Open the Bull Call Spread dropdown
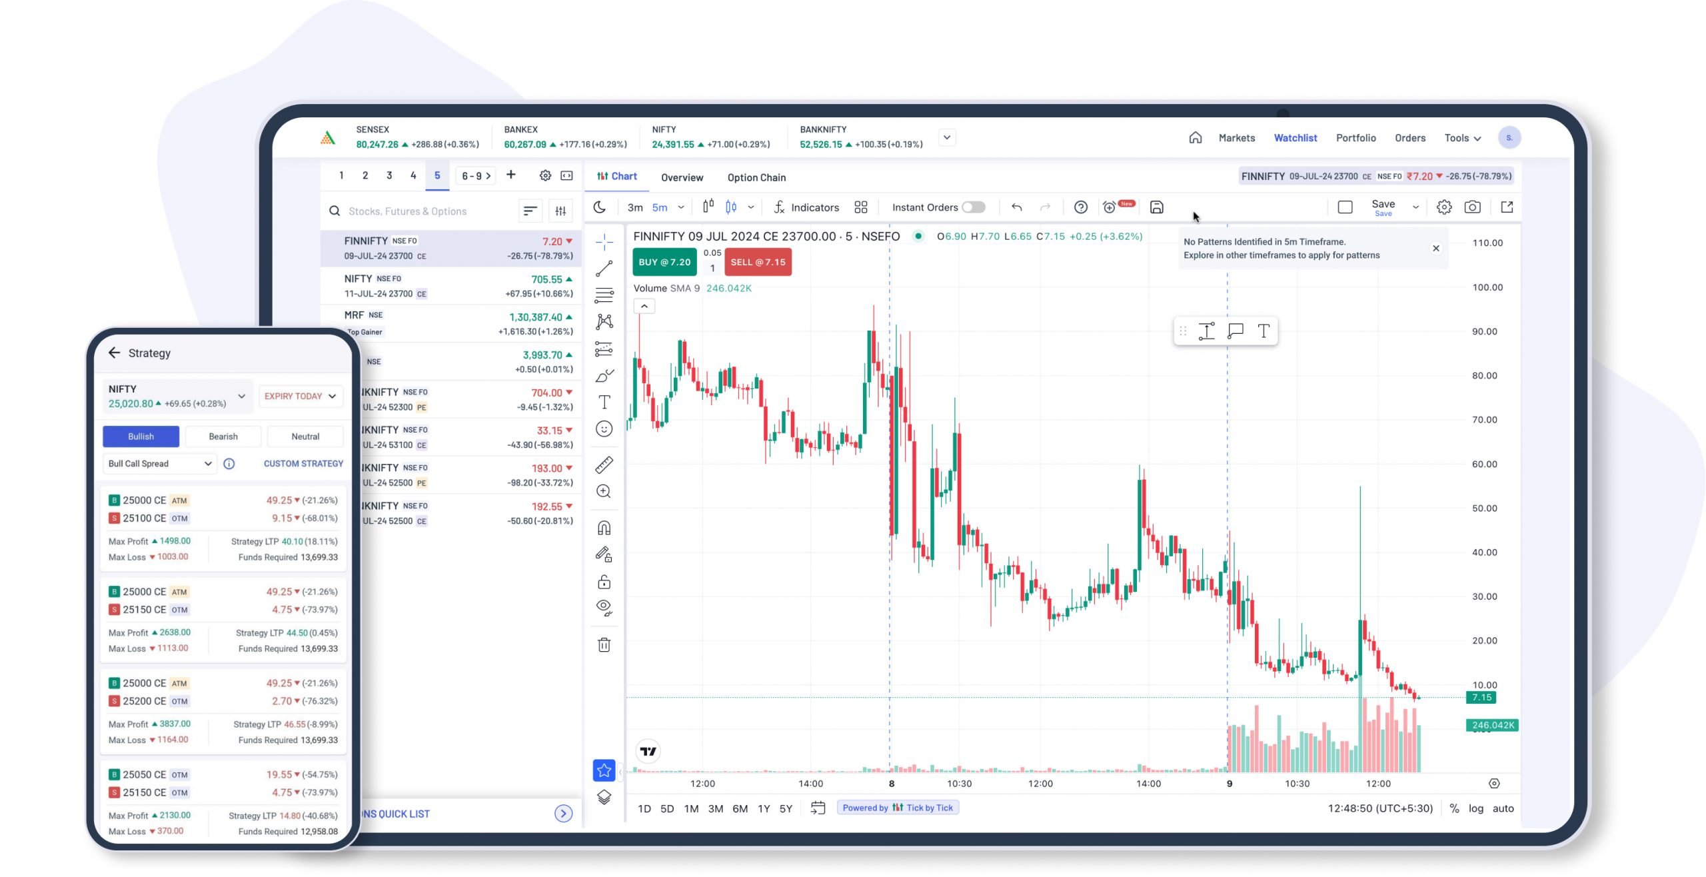Image resolution: width=1706 pixels, height=877 pixels. 160,464
